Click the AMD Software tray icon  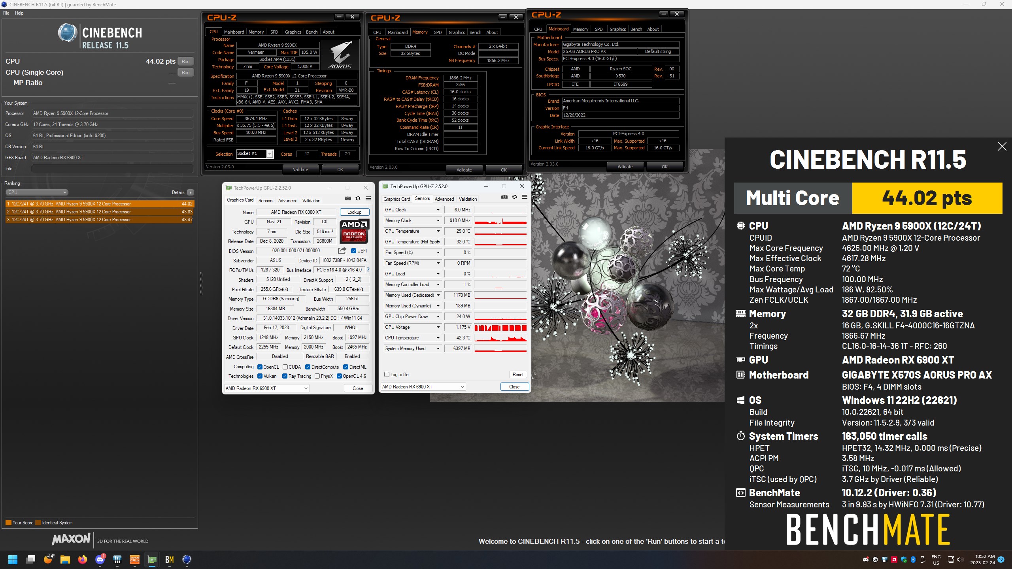(x=894, y=560)
